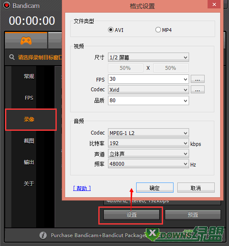
Task: Expand the 尺寸 1/2 屏幕 size dropdown
Action: click(148, 57)
